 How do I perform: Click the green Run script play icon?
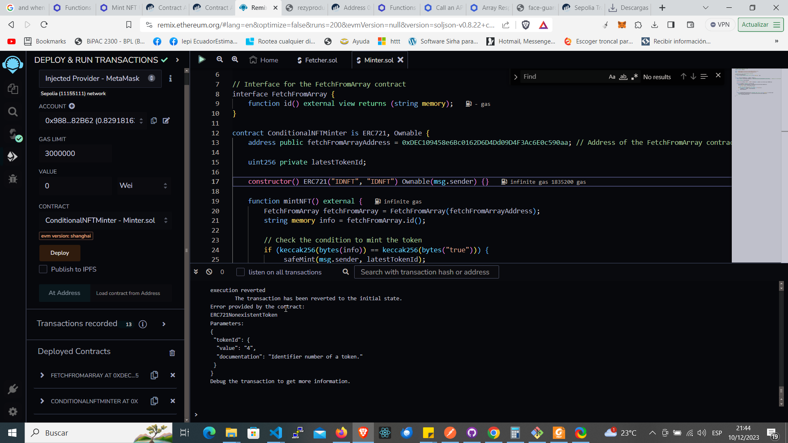tap(201, 59)
